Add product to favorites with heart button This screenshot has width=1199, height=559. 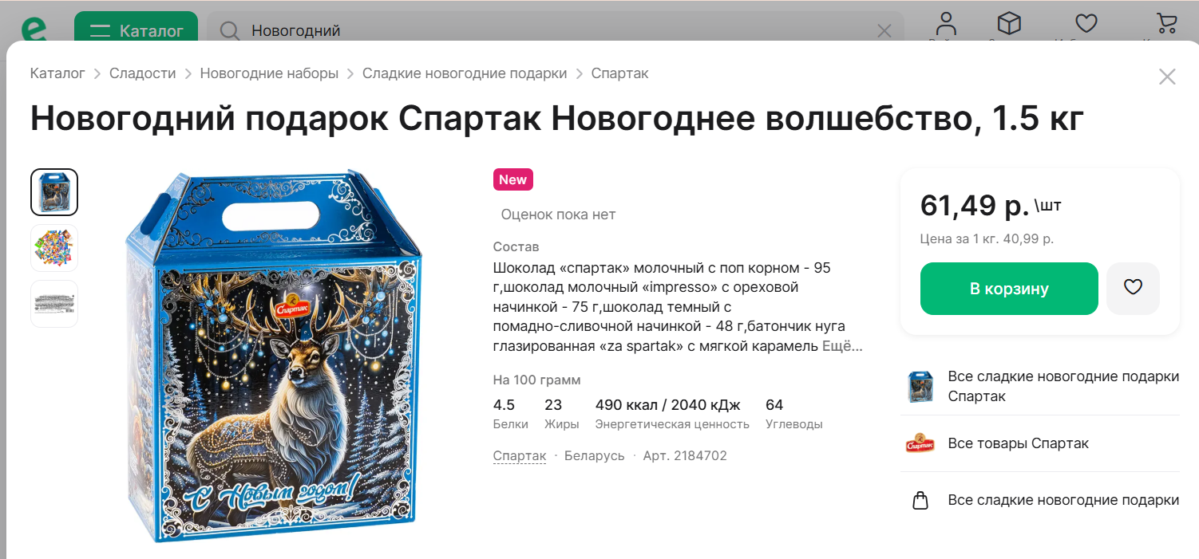(1133, 288)
